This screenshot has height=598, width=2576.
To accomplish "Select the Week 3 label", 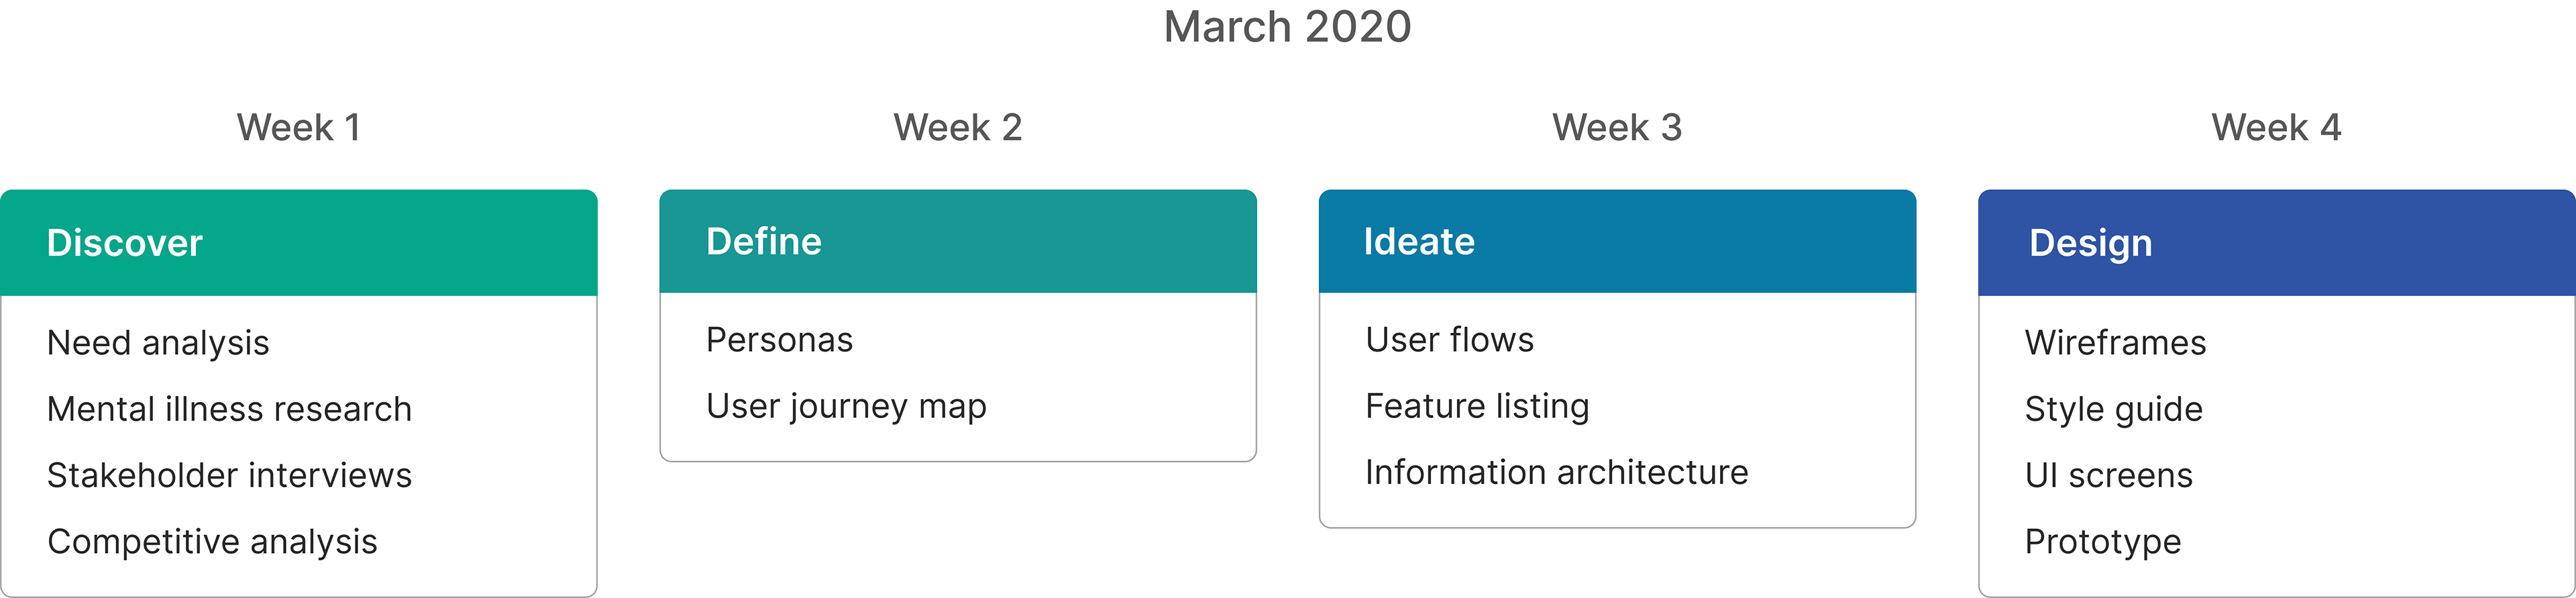I will tap(1617, 127).
